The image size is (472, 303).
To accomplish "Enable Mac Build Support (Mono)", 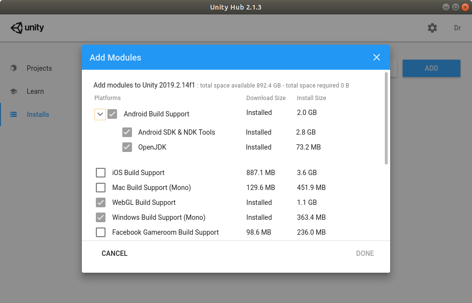I will click(x=101, y=188).
